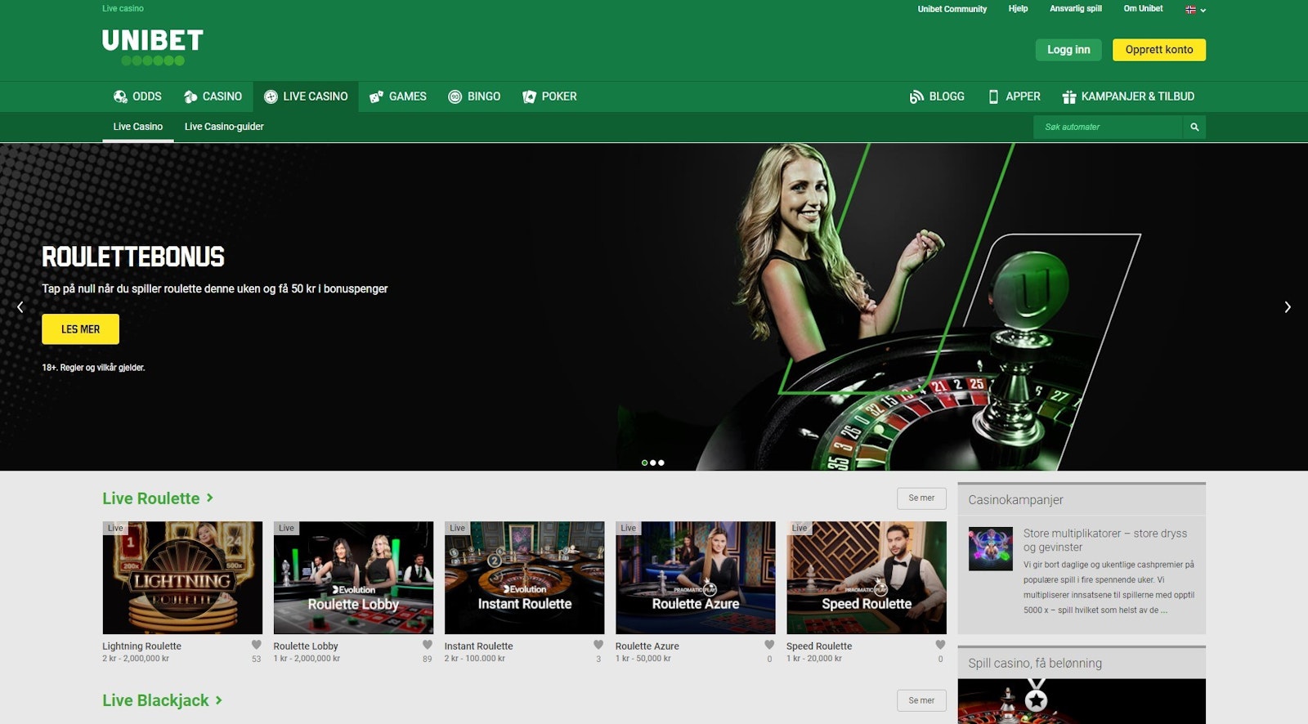Click the LES MER banner button
The height and width of the screenshot is (724, 1308).
[80, 329]
